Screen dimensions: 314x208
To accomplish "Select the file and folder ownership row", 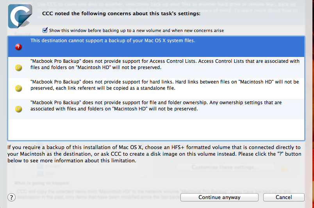I will [x=156, y=109].
